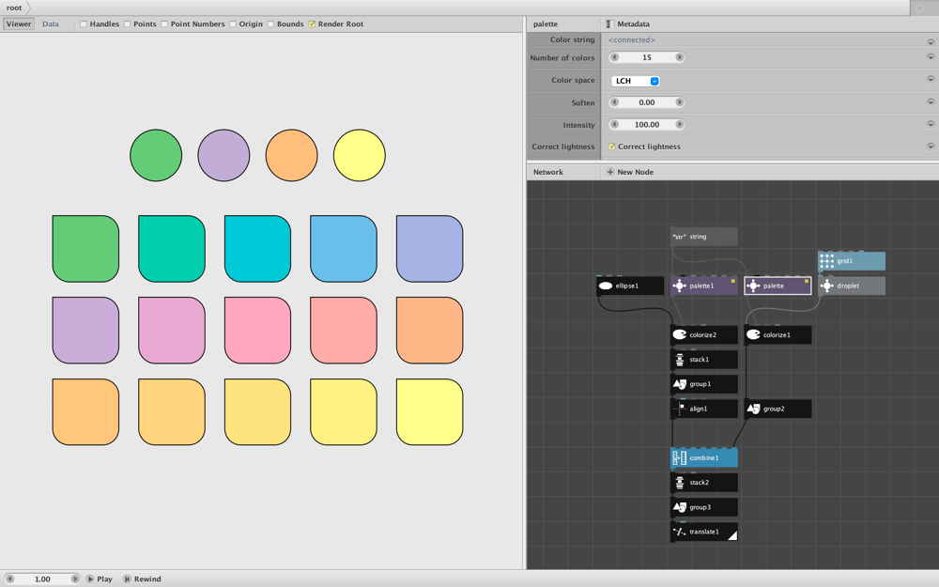Viewport: 939px width, 587px height.
Task: Click the green circle in the viewer
Action: (156, 155)
